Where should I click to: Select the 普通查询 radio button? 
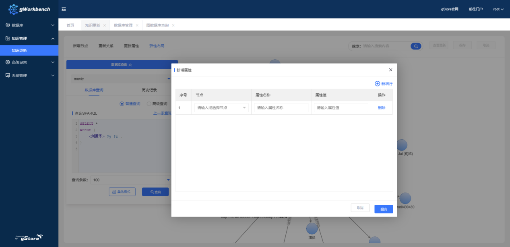coord(122,104)
